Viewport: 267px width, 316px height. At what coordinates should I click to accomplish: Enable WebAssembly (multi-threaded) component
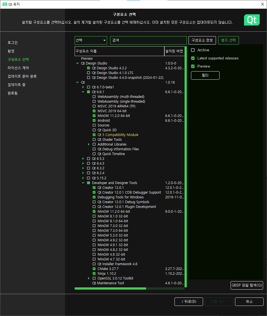tap(94, 97)
